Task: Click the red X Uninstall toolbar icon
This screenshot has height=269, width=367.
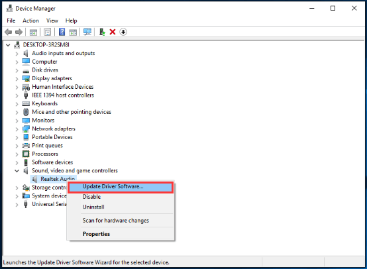Action: click(x=113, y=32)
